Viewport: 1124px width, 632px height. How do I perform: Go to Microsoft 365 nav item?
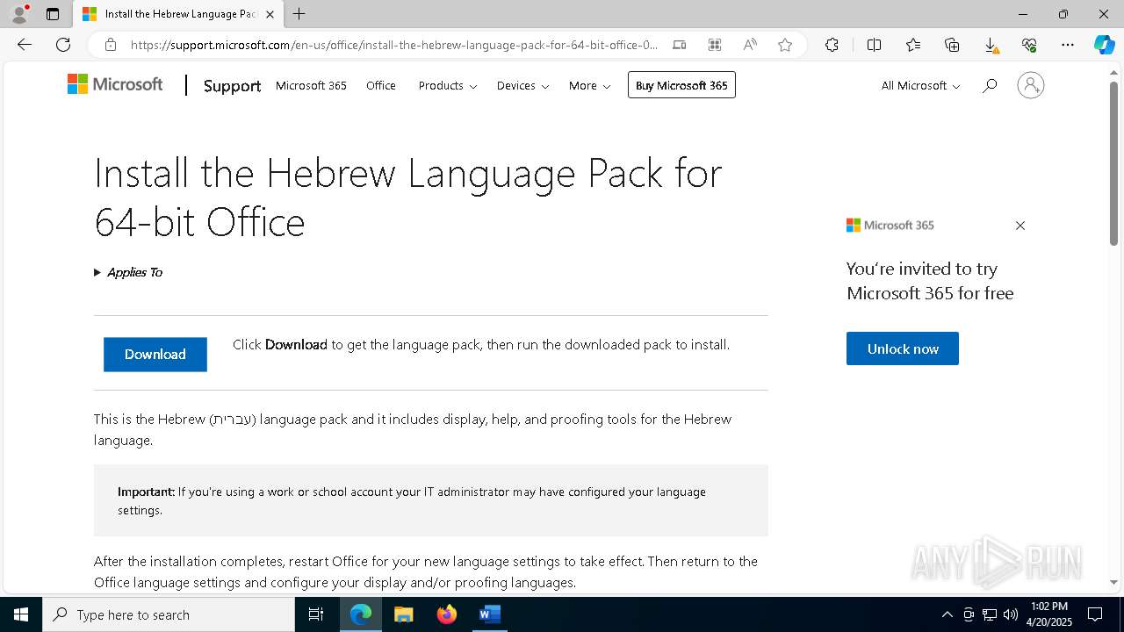pyautogui.click(x=311, y=85)
